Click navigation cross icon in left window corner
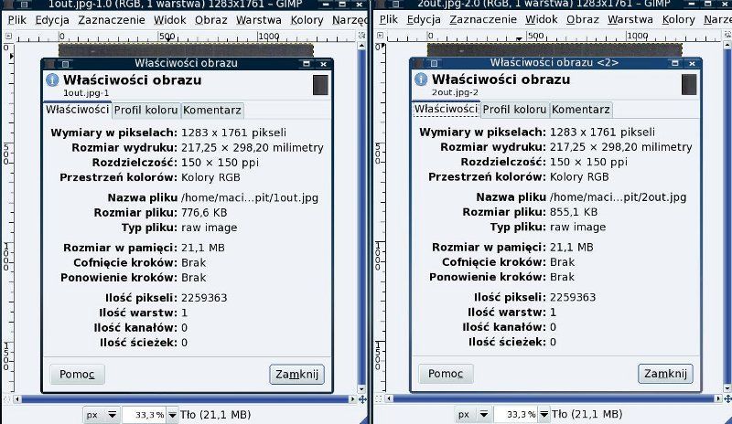 (x=362, y=399)
